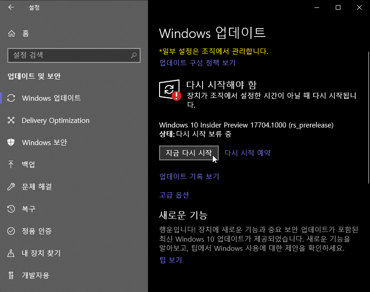370x292 pixels.
Task: Click the magnifier icon in settings search box
Action: (x=134, y=55)
